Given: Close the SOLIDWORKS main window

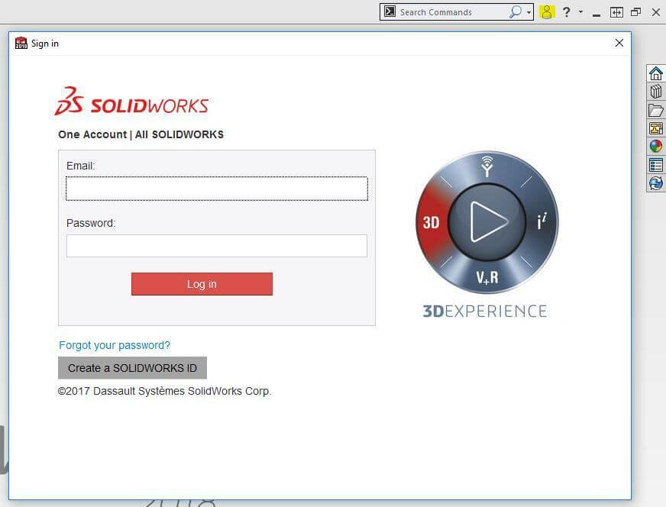Looking at the screenshot, I should coord(656,12).
